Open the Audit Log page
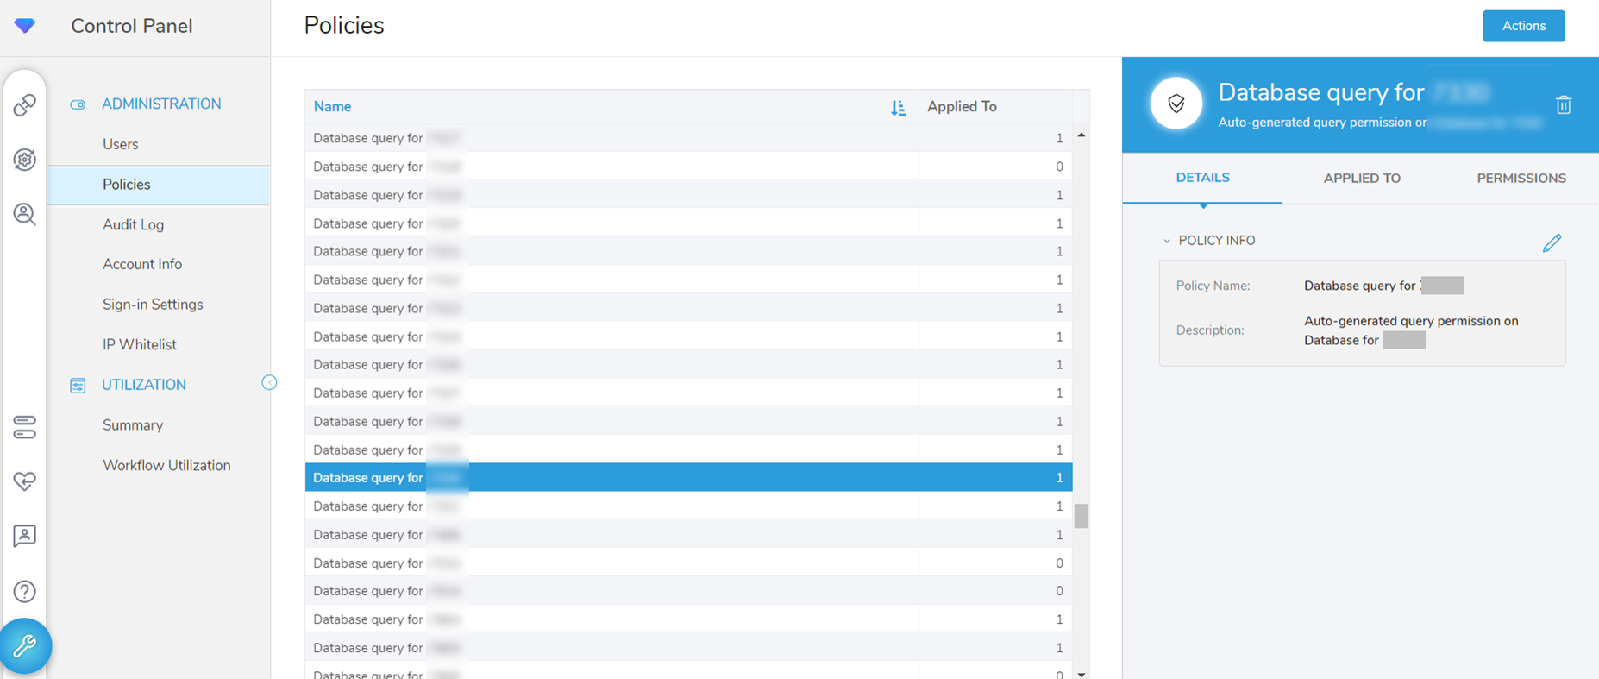Screen dimensions: 1599x679 click(133, 224)
